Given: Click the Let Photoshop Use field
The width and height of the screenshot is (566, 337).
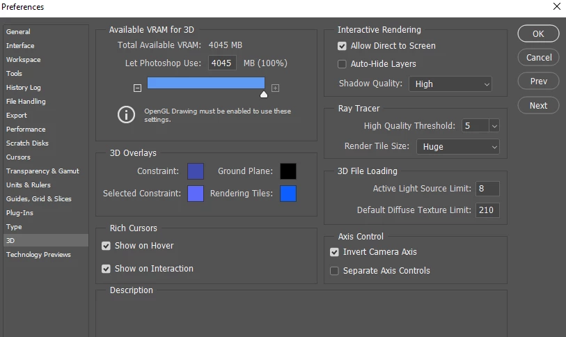Looking at the screenshot, I should coord(222,63).
